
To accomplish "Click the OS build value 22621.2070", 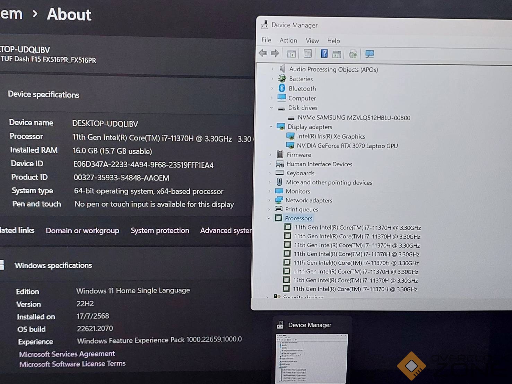I will point(95,328).
